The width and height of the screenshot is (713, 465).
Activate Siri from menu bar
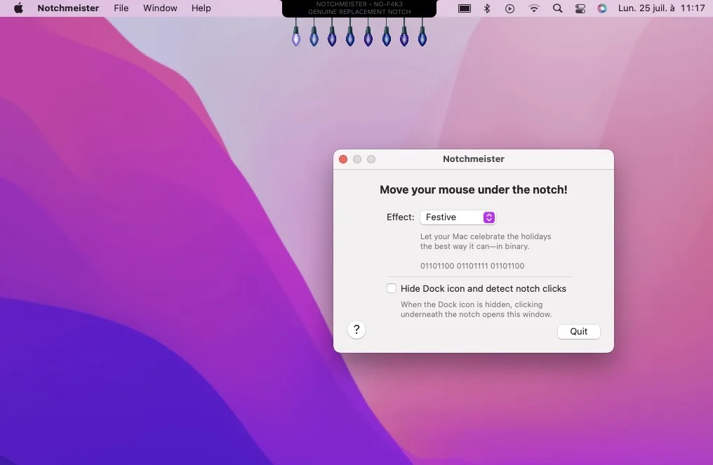coord(602,8)
